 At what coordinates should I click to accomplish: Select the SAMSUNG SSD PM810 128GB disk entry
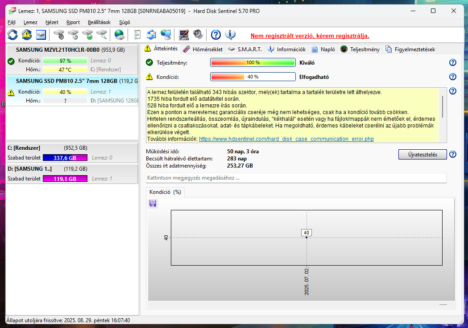(x=72, y=90)
